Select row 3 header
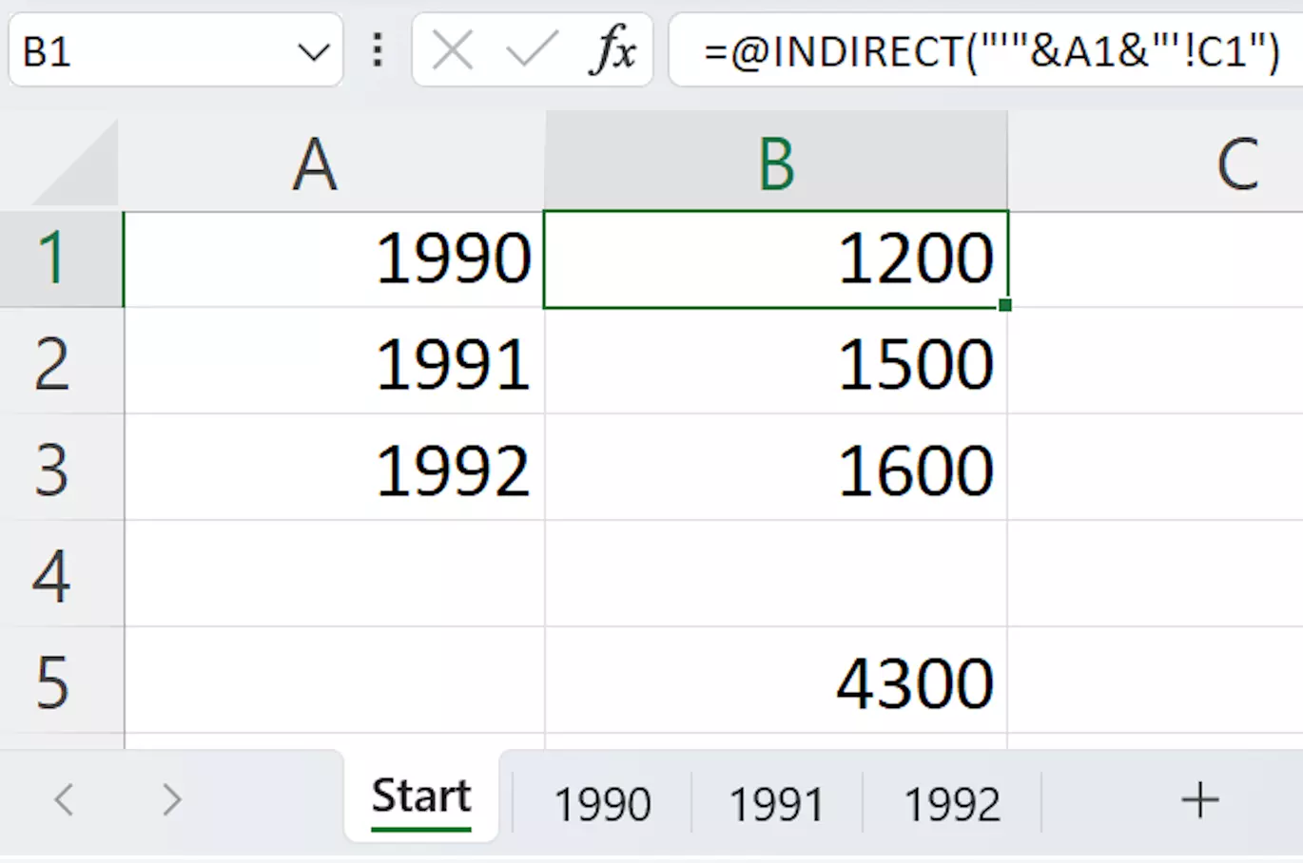Screen dimensions: 1303x863 coord(62,467)
